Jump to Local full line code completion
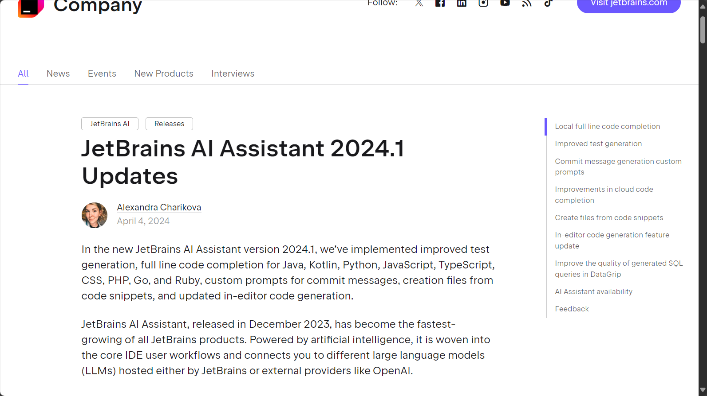This screenshot has height=396, width=707. pos(607,126)
